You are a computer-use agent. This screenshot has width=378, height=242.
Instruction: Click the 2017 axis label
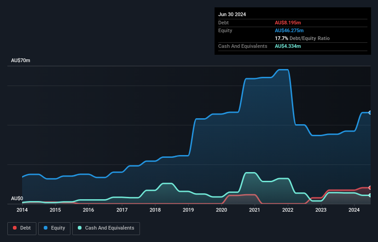click(122, 210)
